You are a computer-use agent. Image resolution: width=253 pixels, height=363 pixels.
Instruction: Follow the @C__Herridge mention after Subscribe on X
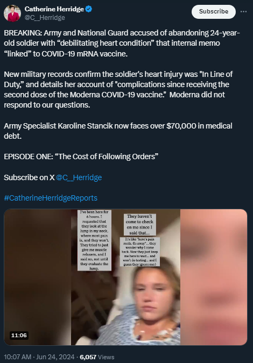79,177
